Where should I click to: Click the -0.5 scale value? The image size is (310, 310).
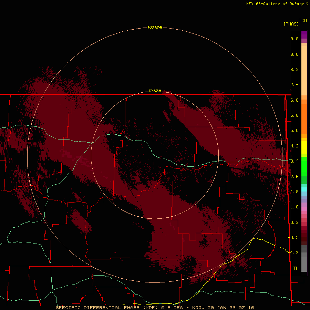293,238
